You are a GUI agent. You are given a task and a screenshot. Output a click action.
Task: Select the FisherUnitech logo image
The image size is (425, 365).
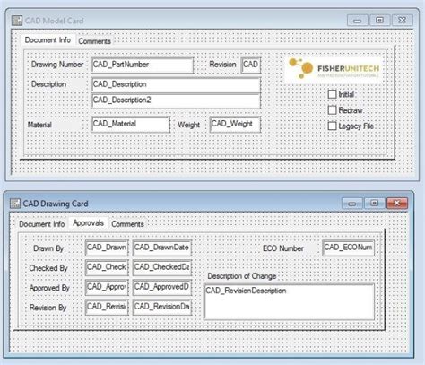click(x=334, y=69)
